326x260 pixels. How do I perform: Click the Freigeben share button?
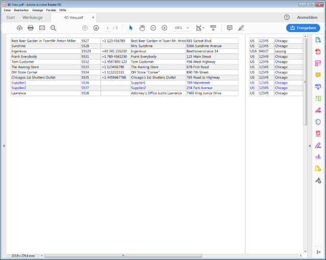pos(303,28)
